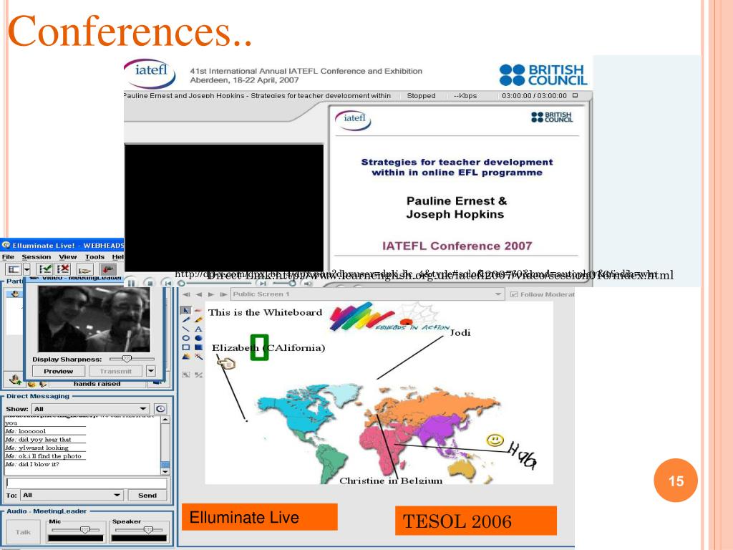Viewport: 733px width, 550px height.
Task: Click the raised hand participant row
Action: pos(14,294)
